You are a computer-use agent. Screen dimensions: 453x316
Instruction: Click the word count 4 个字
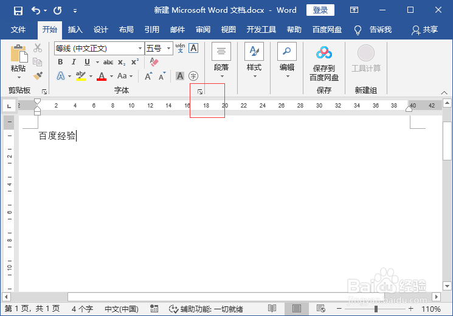(83, 309)
